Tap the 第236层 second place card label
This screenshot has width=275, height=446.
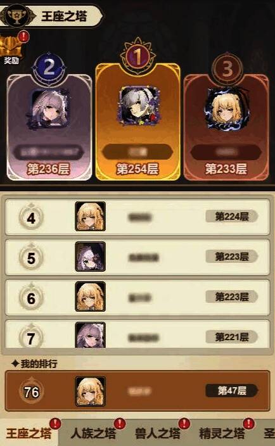[49, 169]
